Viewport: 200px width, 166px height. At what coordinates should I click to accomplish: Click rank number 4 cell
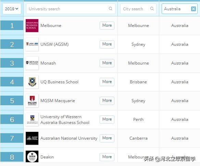12,82
